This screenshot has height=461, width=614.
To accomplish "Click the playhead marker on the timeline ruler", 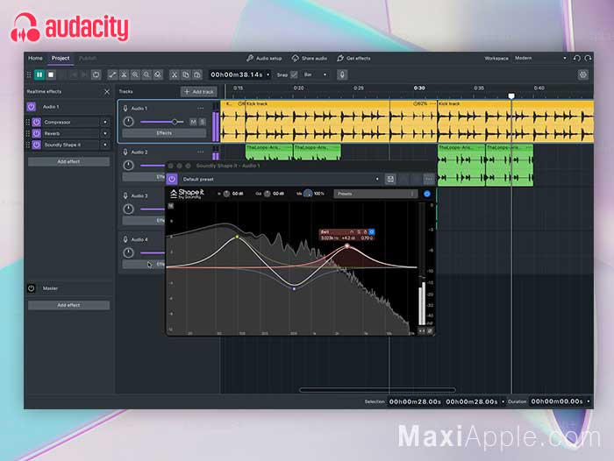I will (x=511, y=96).
